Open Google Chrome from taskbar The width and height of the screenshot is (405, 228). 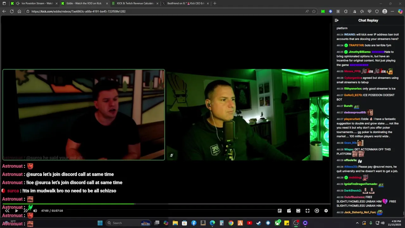pos(231,223)
